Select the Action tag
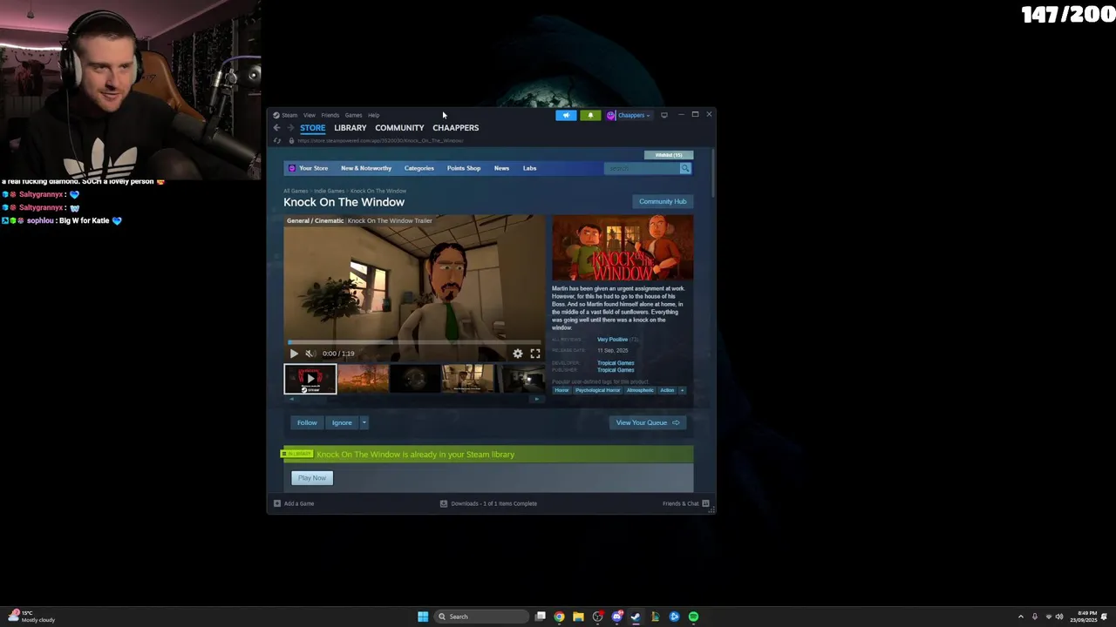Screen dimensions: 1116x627 [667, 390]
